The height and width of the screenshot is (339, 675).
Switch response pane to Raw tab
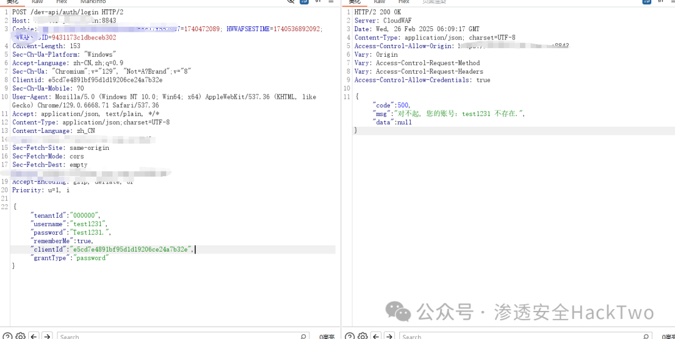380,2
